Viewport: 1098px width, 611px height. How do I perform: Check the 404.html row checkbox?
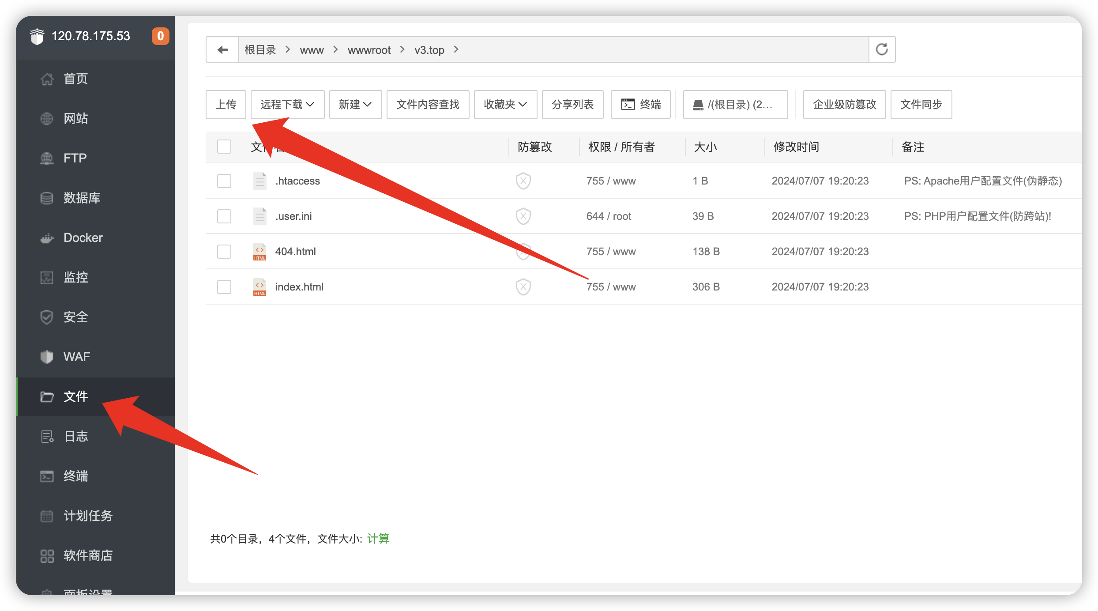point(224,252)
